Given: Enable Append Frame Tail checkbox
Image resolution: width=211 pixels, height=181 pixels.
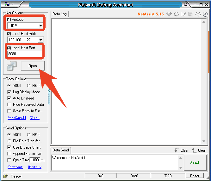Looking at the screenshot, I should point(9,154).
